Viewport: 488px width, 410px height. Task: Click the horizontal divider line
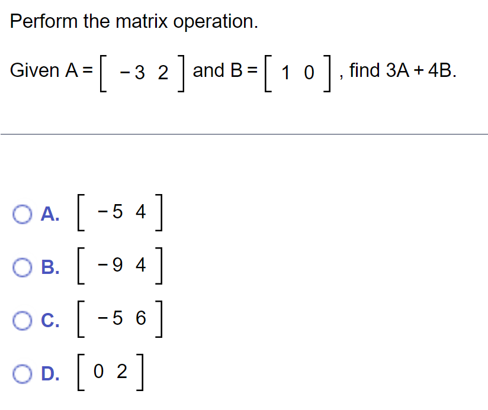[x=244, y=133]
